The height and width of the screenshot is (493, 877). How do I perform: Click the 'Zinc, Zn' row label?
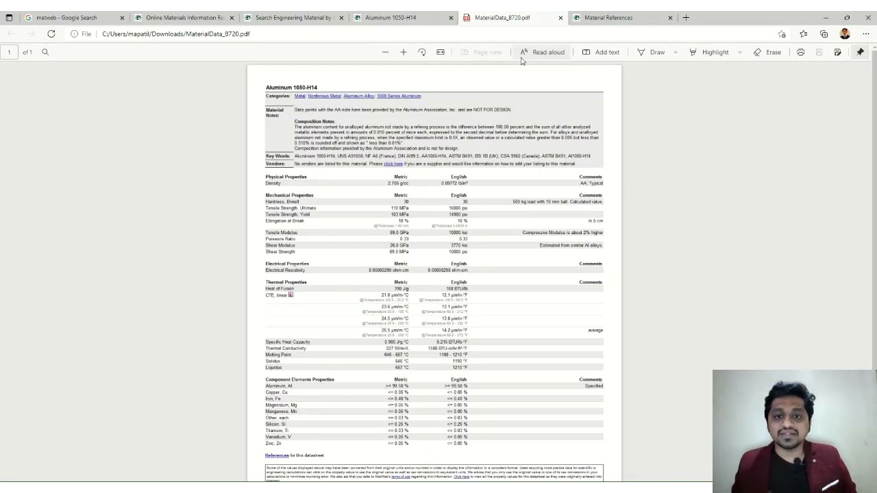point(273,443)
